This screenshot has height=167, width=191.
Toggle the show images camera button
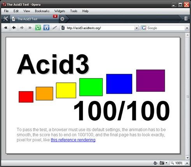162,163
